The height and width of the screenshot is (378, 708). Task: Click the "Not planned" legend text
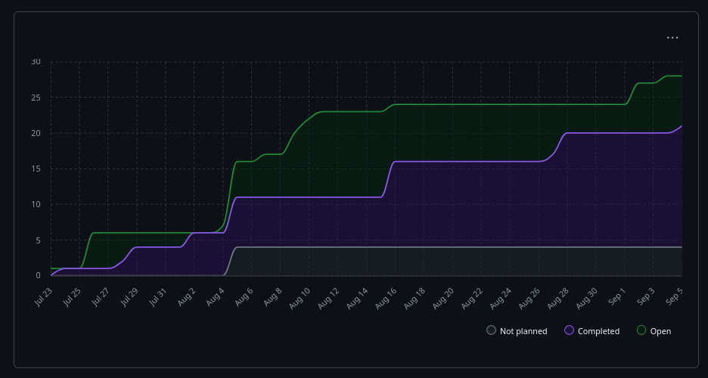[x=523, y=331]
